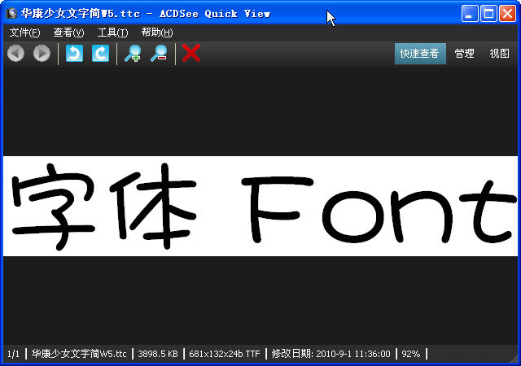The height and width of the screenshot is (366, 521).
Task: Go to the previous image
Action: 15,54
